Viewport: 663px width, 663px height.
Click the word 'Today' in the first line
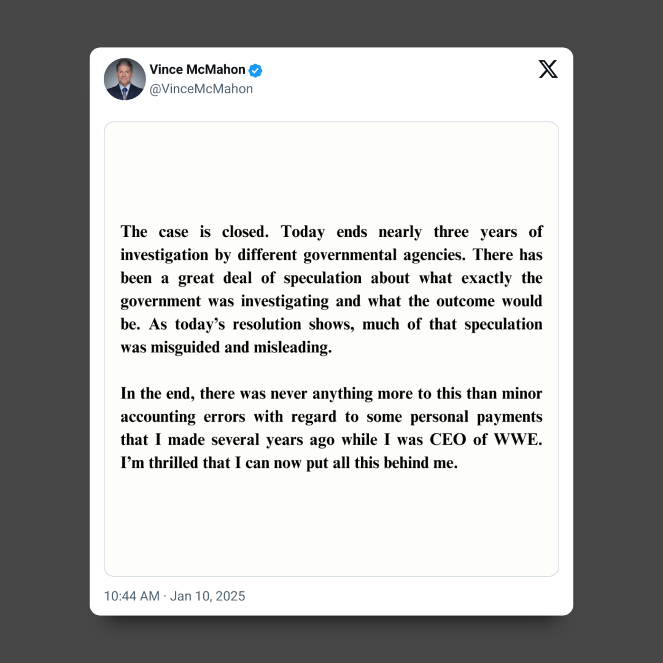point(303,231)
